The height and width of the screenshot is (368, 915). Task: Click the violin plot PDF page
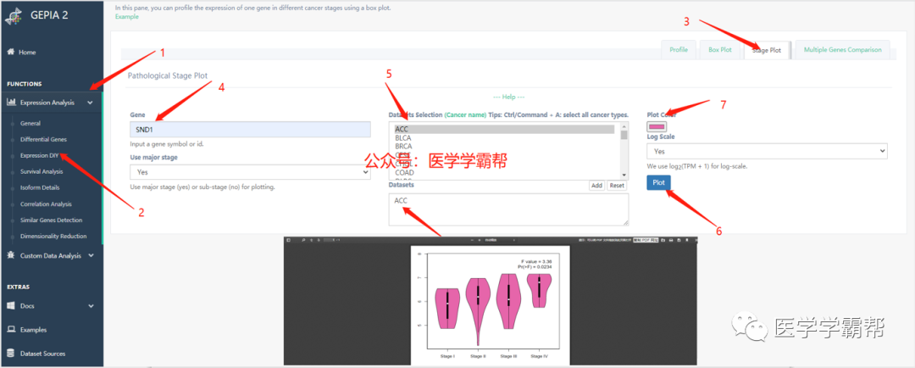point(491,305)
